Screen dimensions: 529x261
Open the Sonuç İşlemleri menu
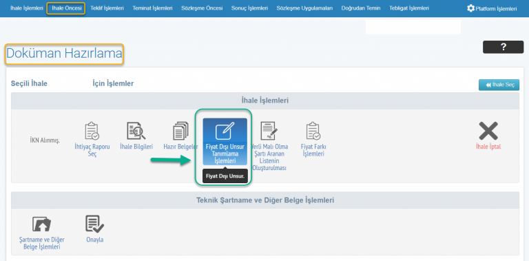point(249,8)
